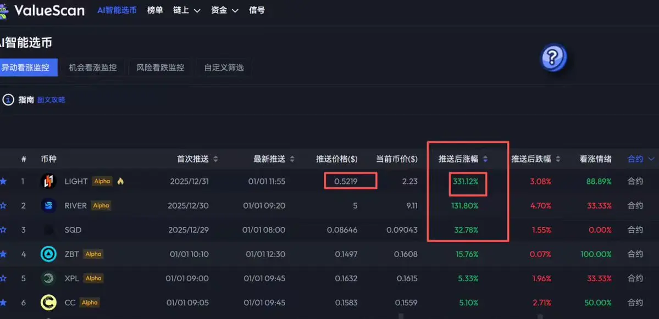Toggle favorite star for CC row

tap(3, 303)
